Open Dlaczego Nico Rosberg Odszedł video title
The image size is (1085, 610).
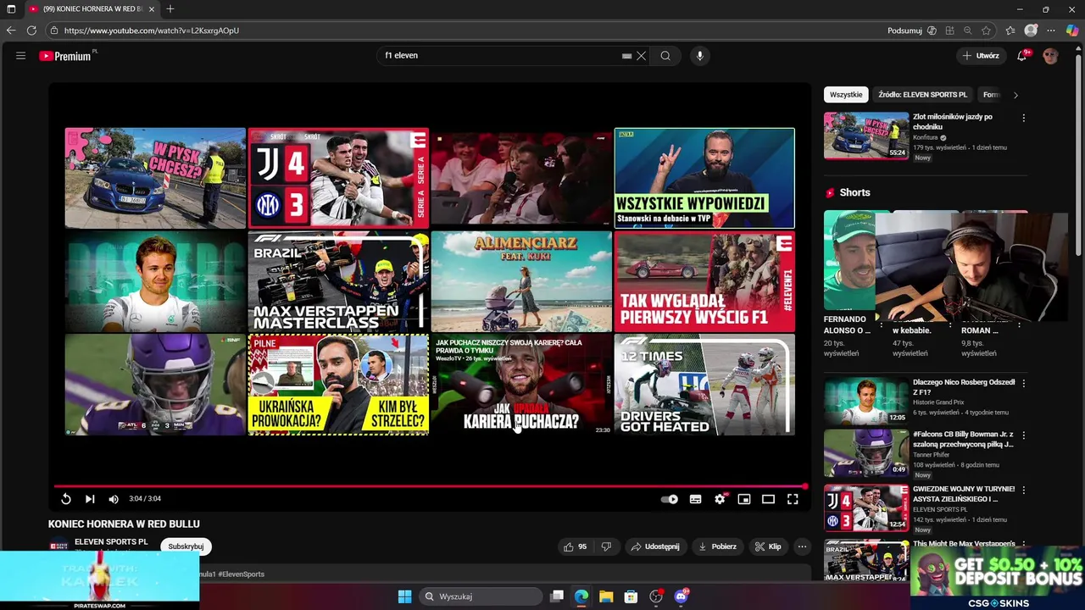[x=964, y=387]
